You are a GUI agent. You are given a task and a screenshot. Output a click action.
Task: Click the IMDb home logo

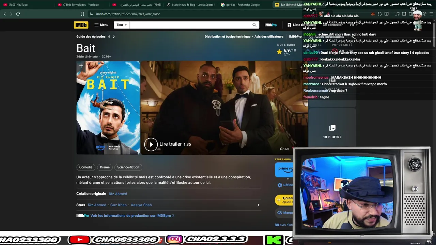click(81, 25)
